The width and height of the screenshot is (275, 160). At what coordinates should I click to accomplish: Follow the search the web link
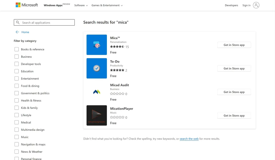189,139
